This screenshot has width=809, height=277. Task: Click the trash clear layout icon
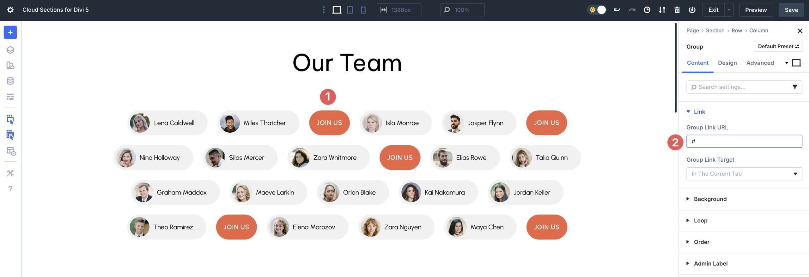[x=677, y=10]
